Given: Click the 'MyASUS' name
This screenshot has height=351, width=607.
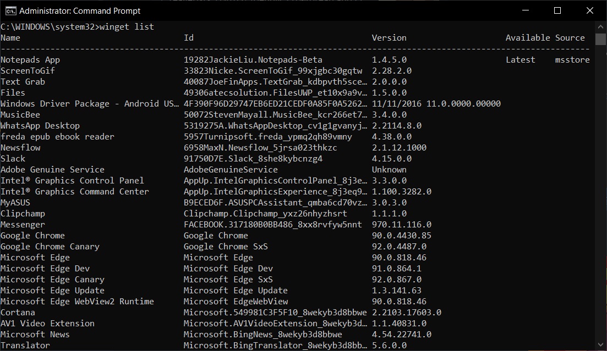Looking at the screenshot, I should [x=15, y=203].
